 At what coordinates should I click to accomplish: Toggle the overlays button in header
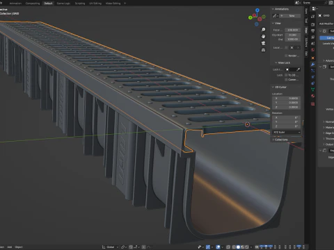pos(218,247)
